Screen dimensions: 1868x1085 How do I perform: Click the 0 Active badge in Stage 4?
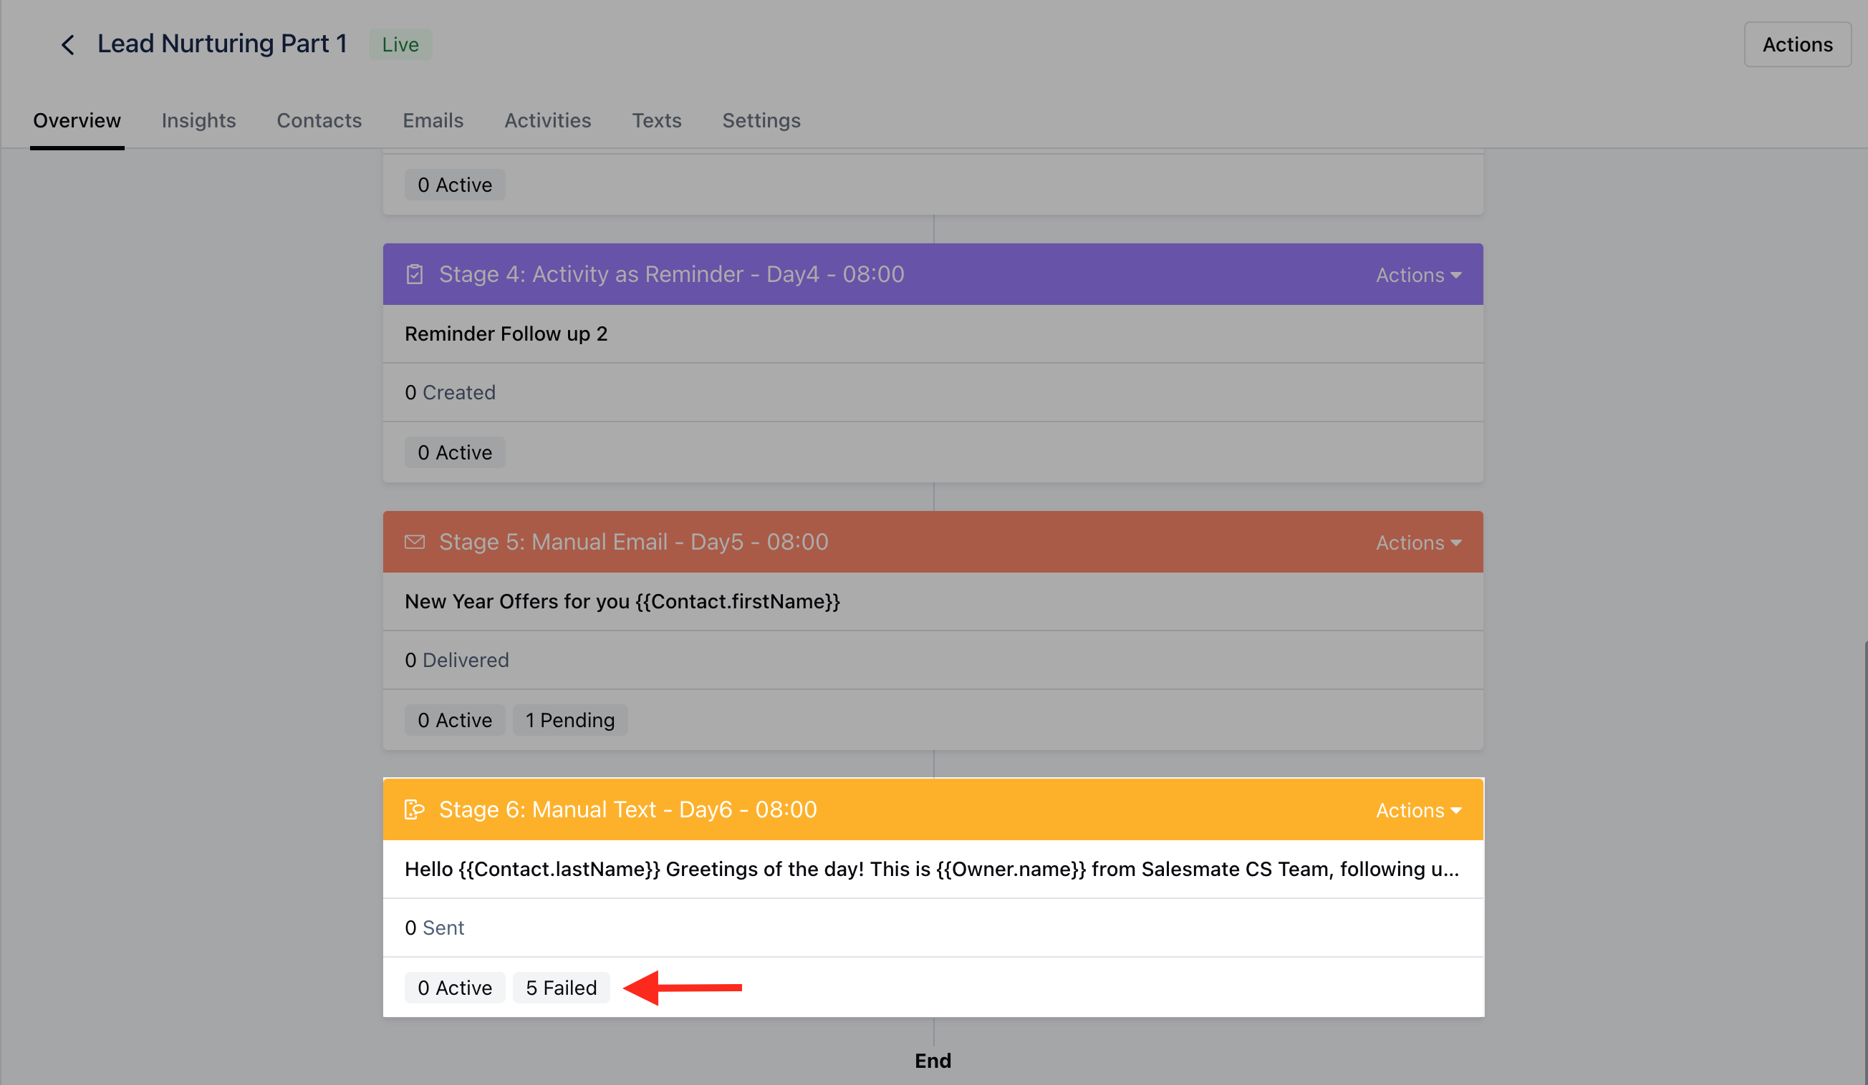[455, 452]
